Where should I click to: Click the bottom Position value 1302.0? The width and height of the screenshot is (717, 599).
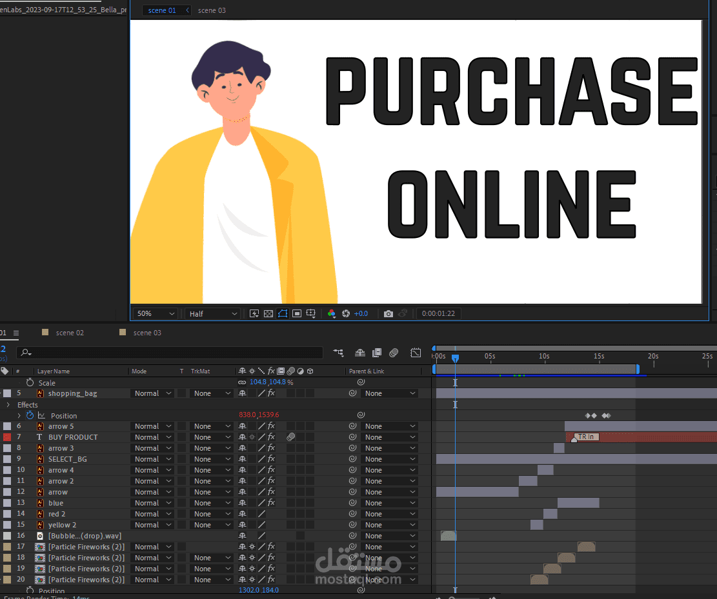click(x=249, y=590)
